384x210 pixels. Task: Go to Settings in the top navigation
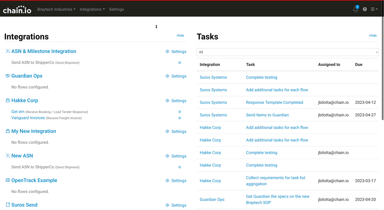coord(116,9)
